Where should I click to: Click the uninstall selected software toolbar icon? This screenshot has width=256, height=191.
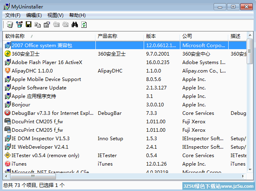[x=10, y=25]
